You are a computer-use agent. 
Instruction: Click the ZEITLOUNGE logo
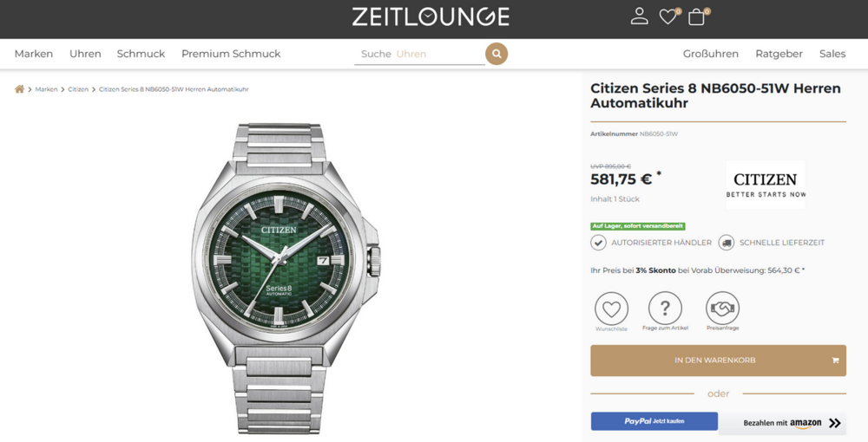point(431,16)
